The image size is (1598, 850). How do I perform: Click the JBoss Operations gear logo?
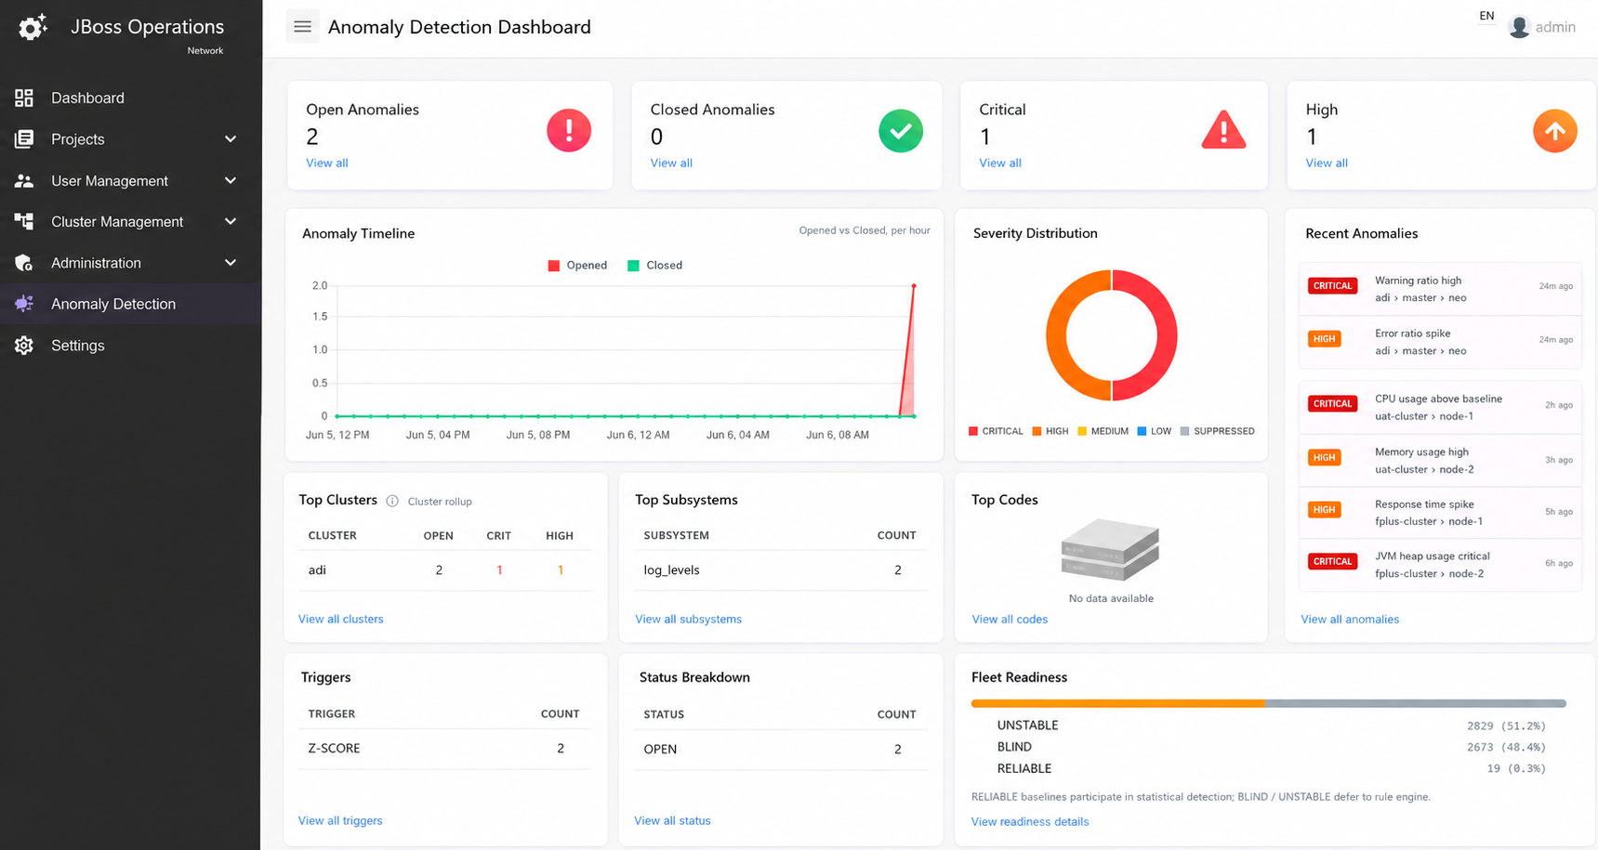coord(33,28)
